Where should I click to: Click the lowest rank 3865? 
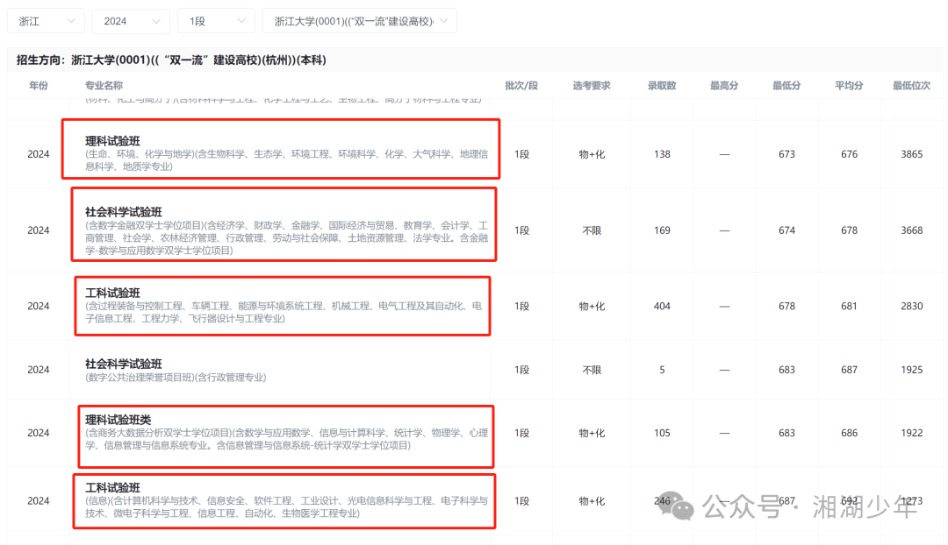point(912,154)
